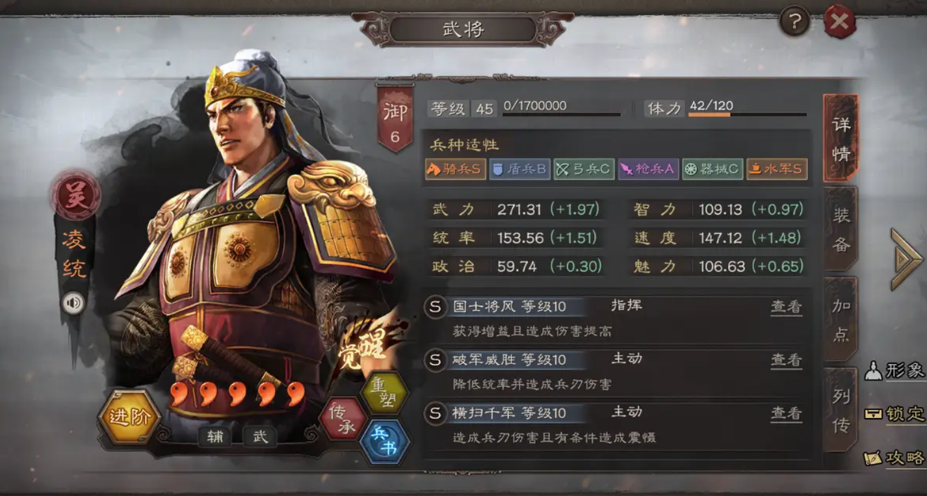Go to next general with right arrow

coord(906,259)
